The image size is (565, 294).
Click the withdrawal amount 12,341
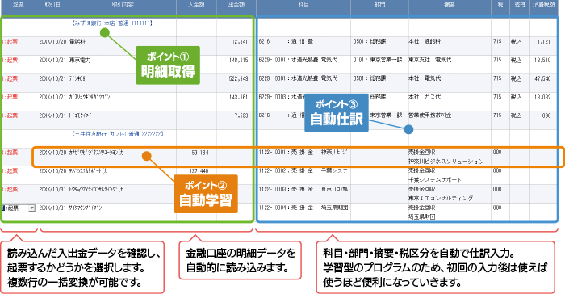(240, 42)
